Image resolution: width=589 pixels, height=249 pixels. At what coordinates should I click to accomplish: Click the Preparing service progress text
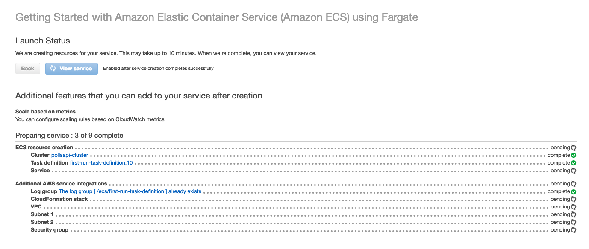click(x=69, y=135)
